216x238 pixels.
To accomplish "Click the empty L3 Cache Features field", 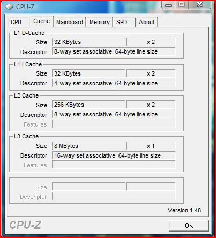I will pos(114,165).
